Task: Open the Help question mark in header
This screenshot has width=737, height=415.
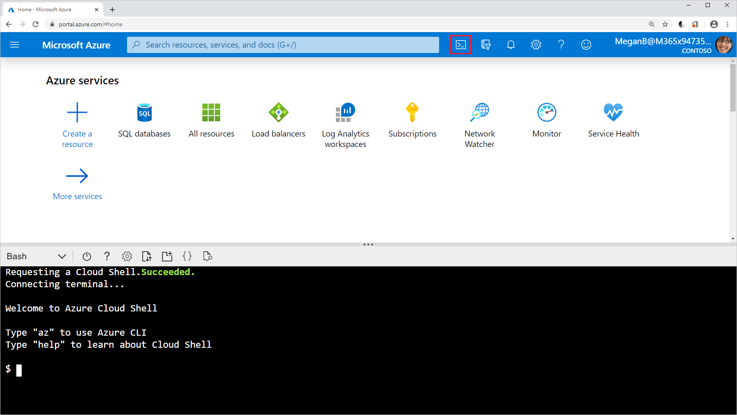Action: point(561,45)
